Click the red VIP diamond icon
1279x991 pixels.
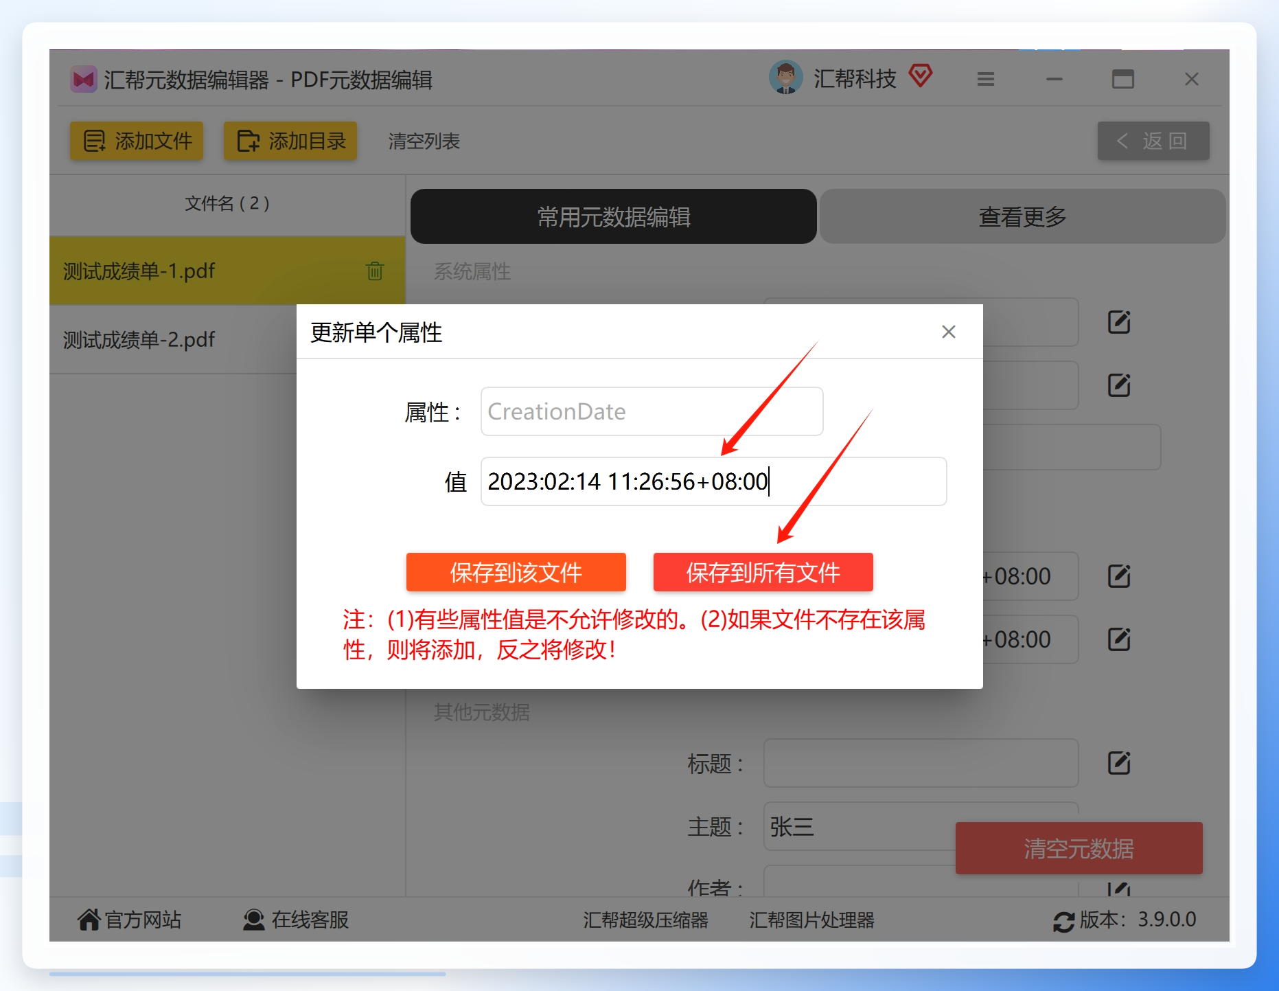(920, 76)
